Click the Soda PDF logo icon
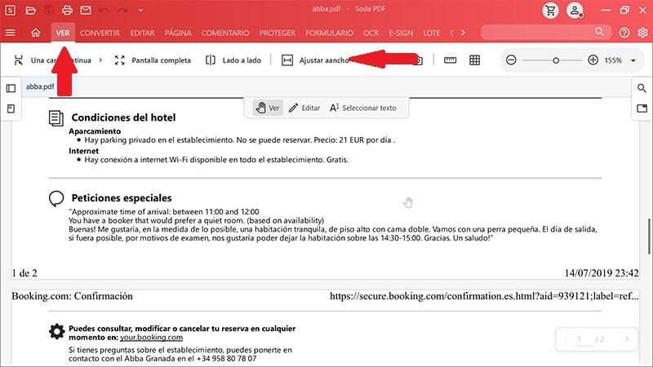The height and width of the screenshot is (367, 653). tap(11, 10)
